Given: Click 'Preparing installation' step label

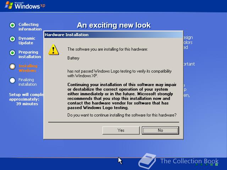Looking at the screenshot, I should point(29,54).
